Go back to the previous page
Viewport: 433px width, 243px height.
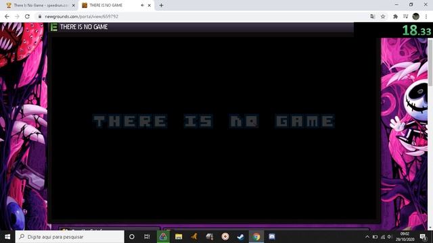point(7,16)
